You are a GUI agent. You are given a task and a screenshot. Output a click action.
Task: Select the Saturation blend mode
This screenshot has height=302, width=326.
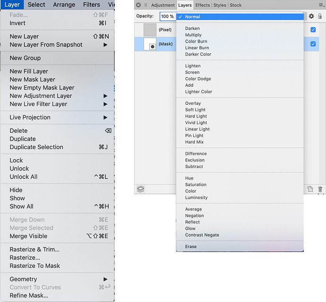240,185
